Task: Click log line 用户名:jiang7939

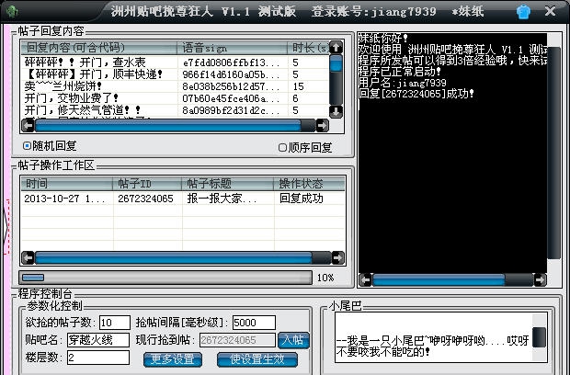Action: tap(403, 83)
